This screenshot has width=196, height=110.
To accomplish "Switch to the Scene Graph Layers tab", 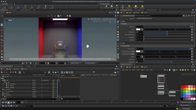I will point(18,66).
